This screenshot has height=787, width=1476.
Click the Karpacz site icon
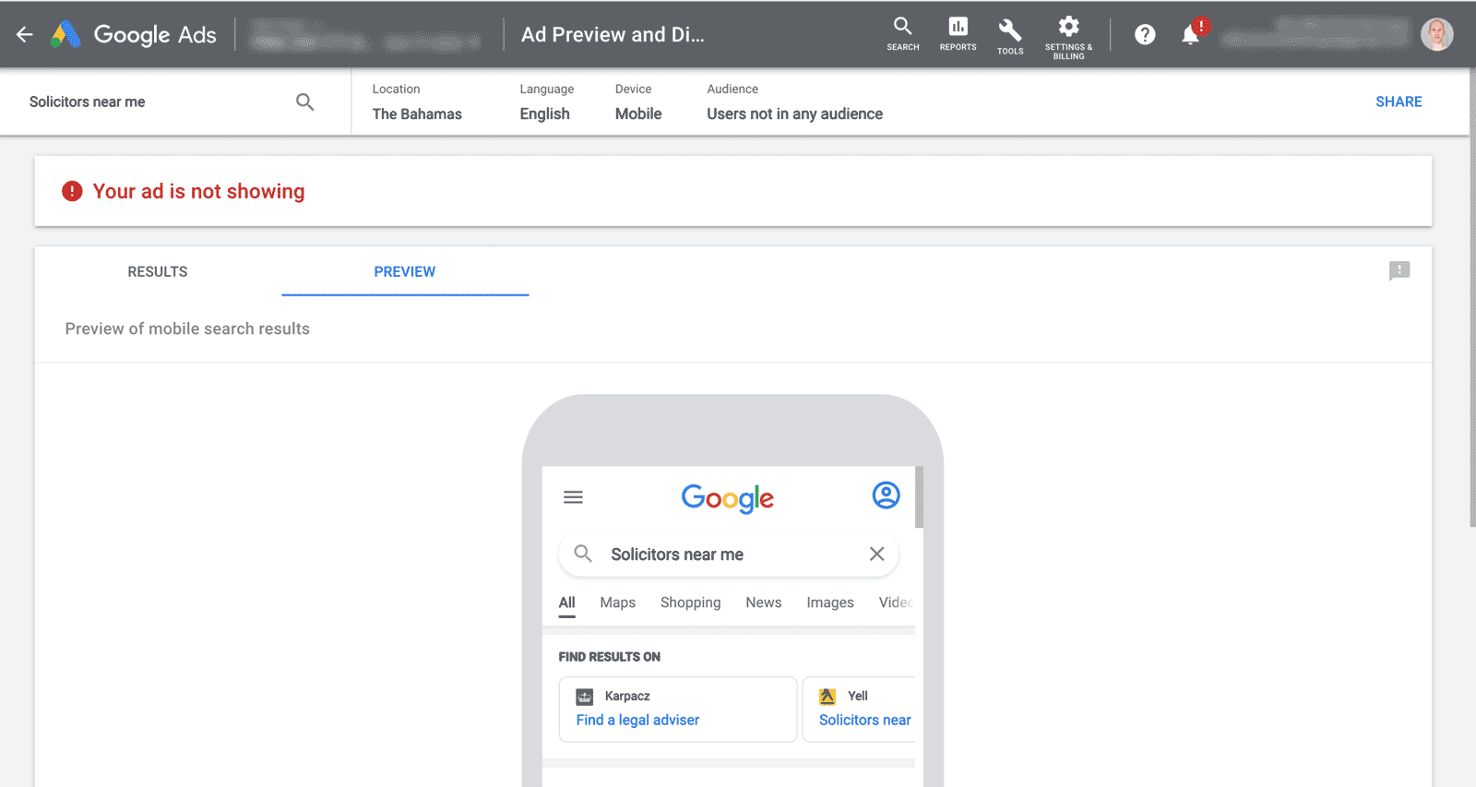click(585, 697)
